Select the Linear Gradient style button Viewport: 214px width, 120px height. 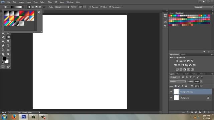click(x=29, y=7)
